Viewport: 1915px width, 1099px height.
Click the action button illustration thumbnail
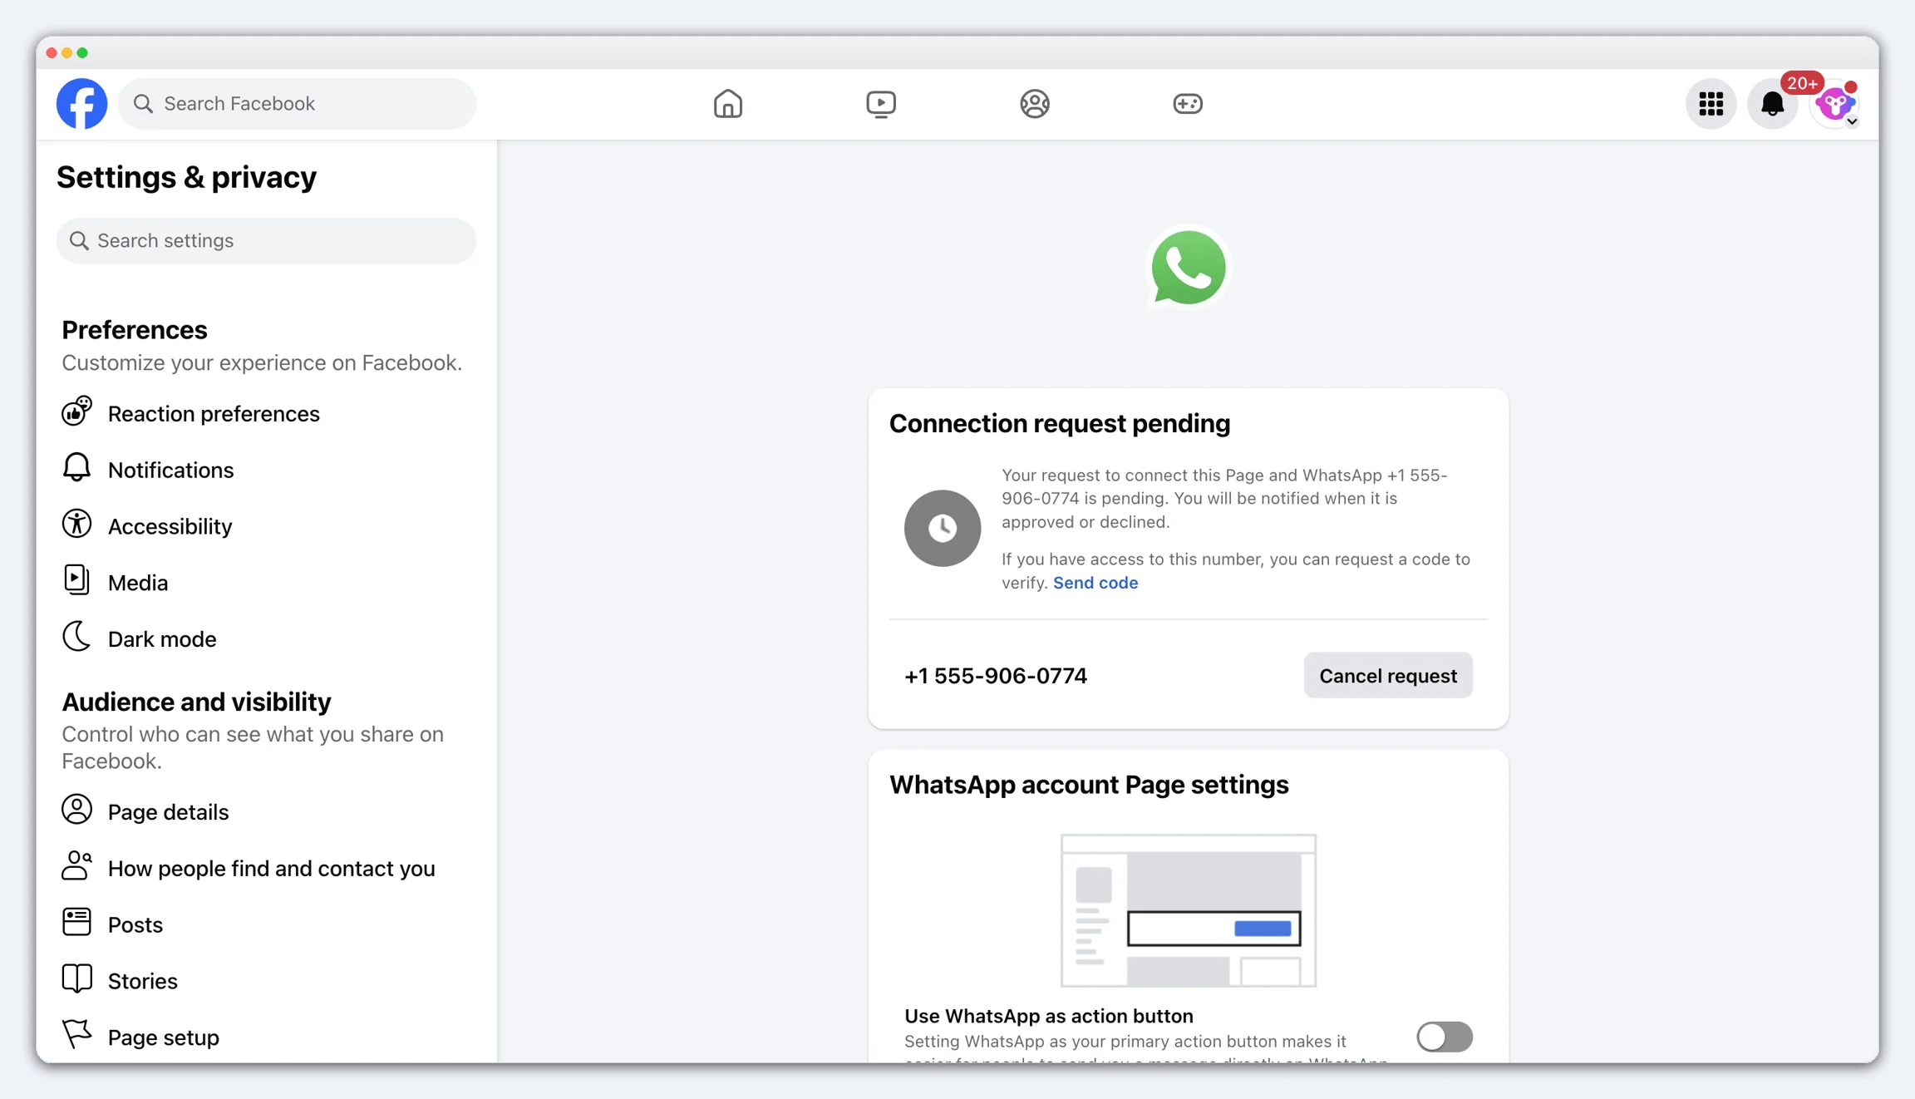point(1189,910)
